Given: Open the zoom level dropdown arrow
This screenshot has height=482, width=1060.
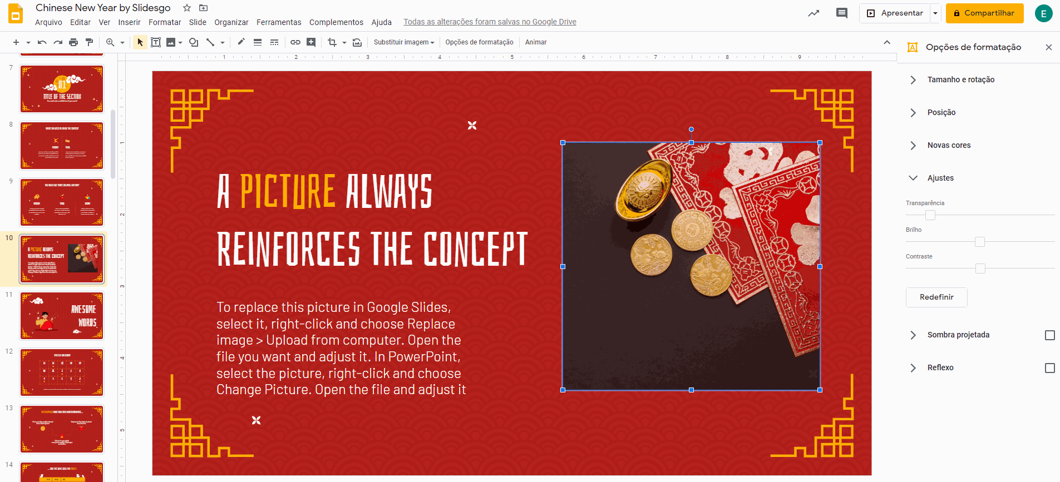Looking at the screenshot, I should (x=122, y=42).
